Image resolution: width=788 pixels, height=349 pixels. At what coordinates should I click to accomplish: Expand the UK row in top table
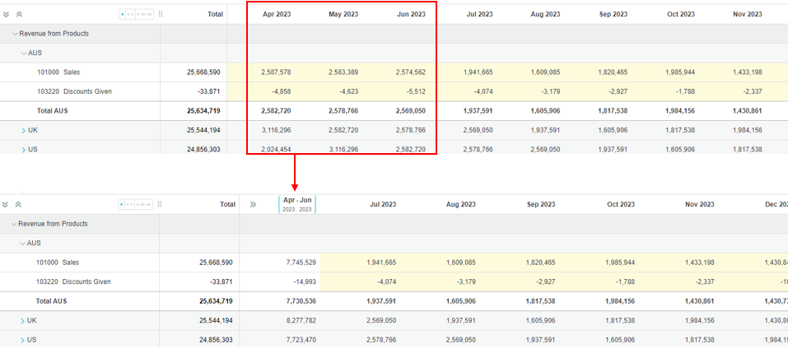pos(23,130)
